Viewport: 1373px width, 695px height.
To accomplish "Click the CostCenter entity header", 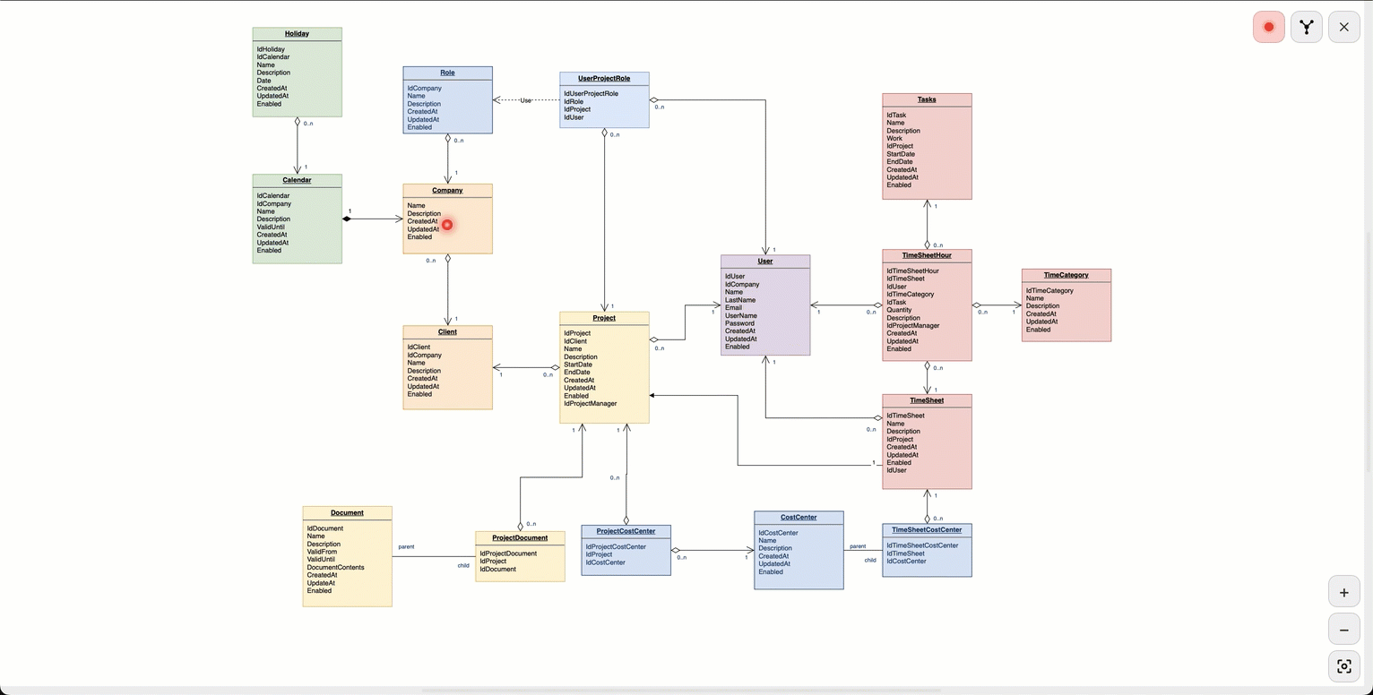I will (x=799, y=517).
